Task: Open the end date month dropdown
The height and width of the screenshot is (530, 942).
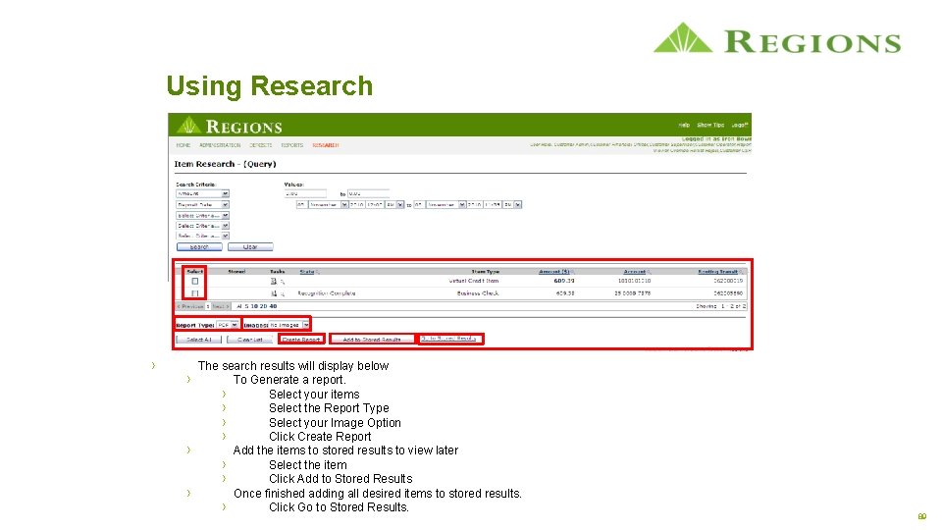Action: (x=445, y=205)
